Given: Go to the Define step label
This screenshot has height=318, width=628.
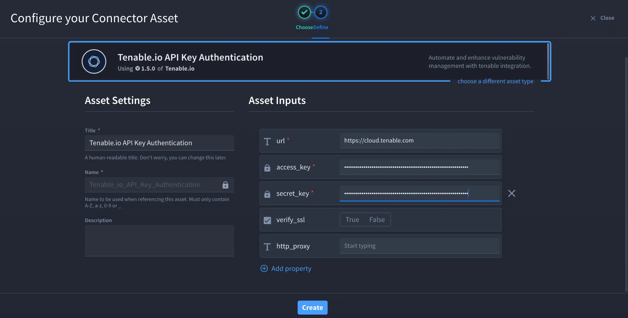Looking at the screenshot, I should click(321, 27).
